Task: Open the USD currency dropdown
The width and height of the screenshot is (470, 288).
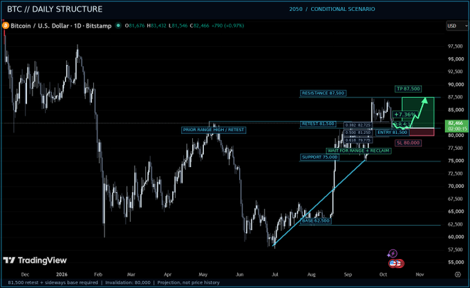Action: coord(457,26)
